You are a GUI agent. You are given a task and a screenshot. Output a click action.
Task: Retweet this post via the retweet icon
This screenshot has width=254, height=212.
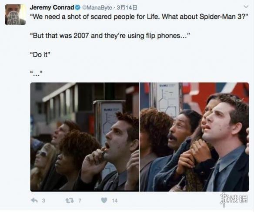(70, 201)
